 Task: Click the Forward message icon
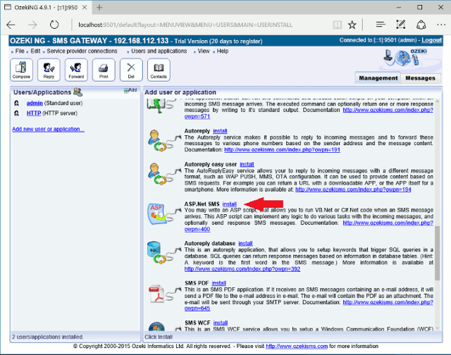coord(76,70)
